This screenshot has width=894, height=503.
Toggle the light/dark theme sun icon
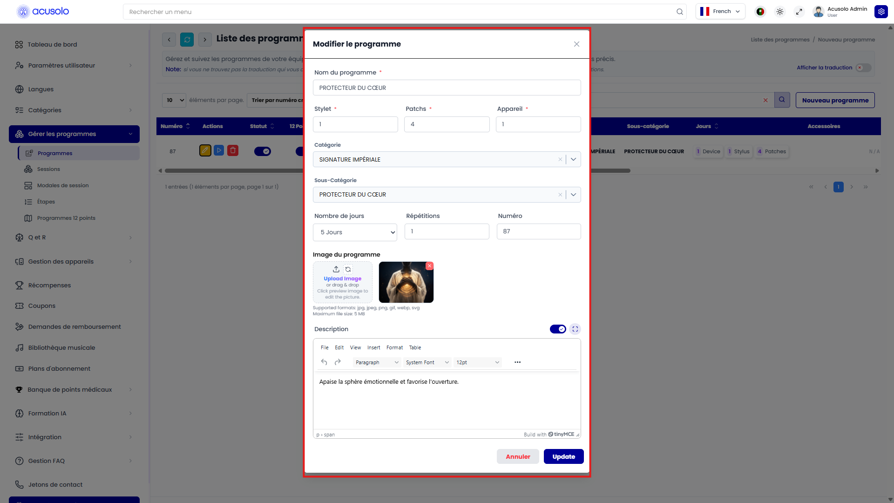[x=780, y=12]
